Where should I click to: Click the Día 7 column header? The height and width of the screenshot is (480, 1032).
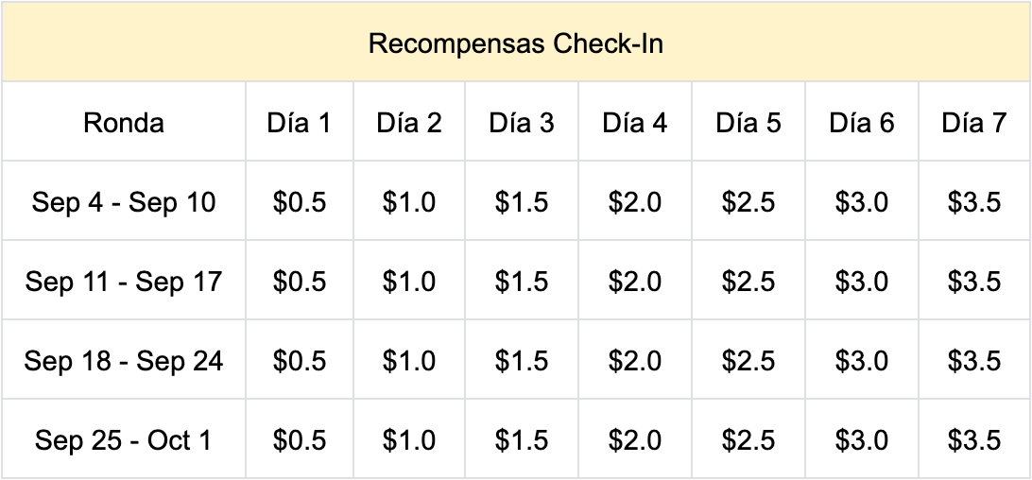tap(973, 123)
